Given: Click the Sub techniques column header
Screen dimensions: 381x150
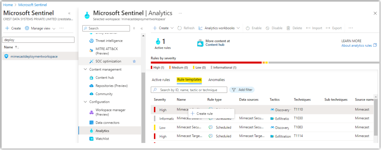Looking at the screenshot, I should (x=336, y=100).
